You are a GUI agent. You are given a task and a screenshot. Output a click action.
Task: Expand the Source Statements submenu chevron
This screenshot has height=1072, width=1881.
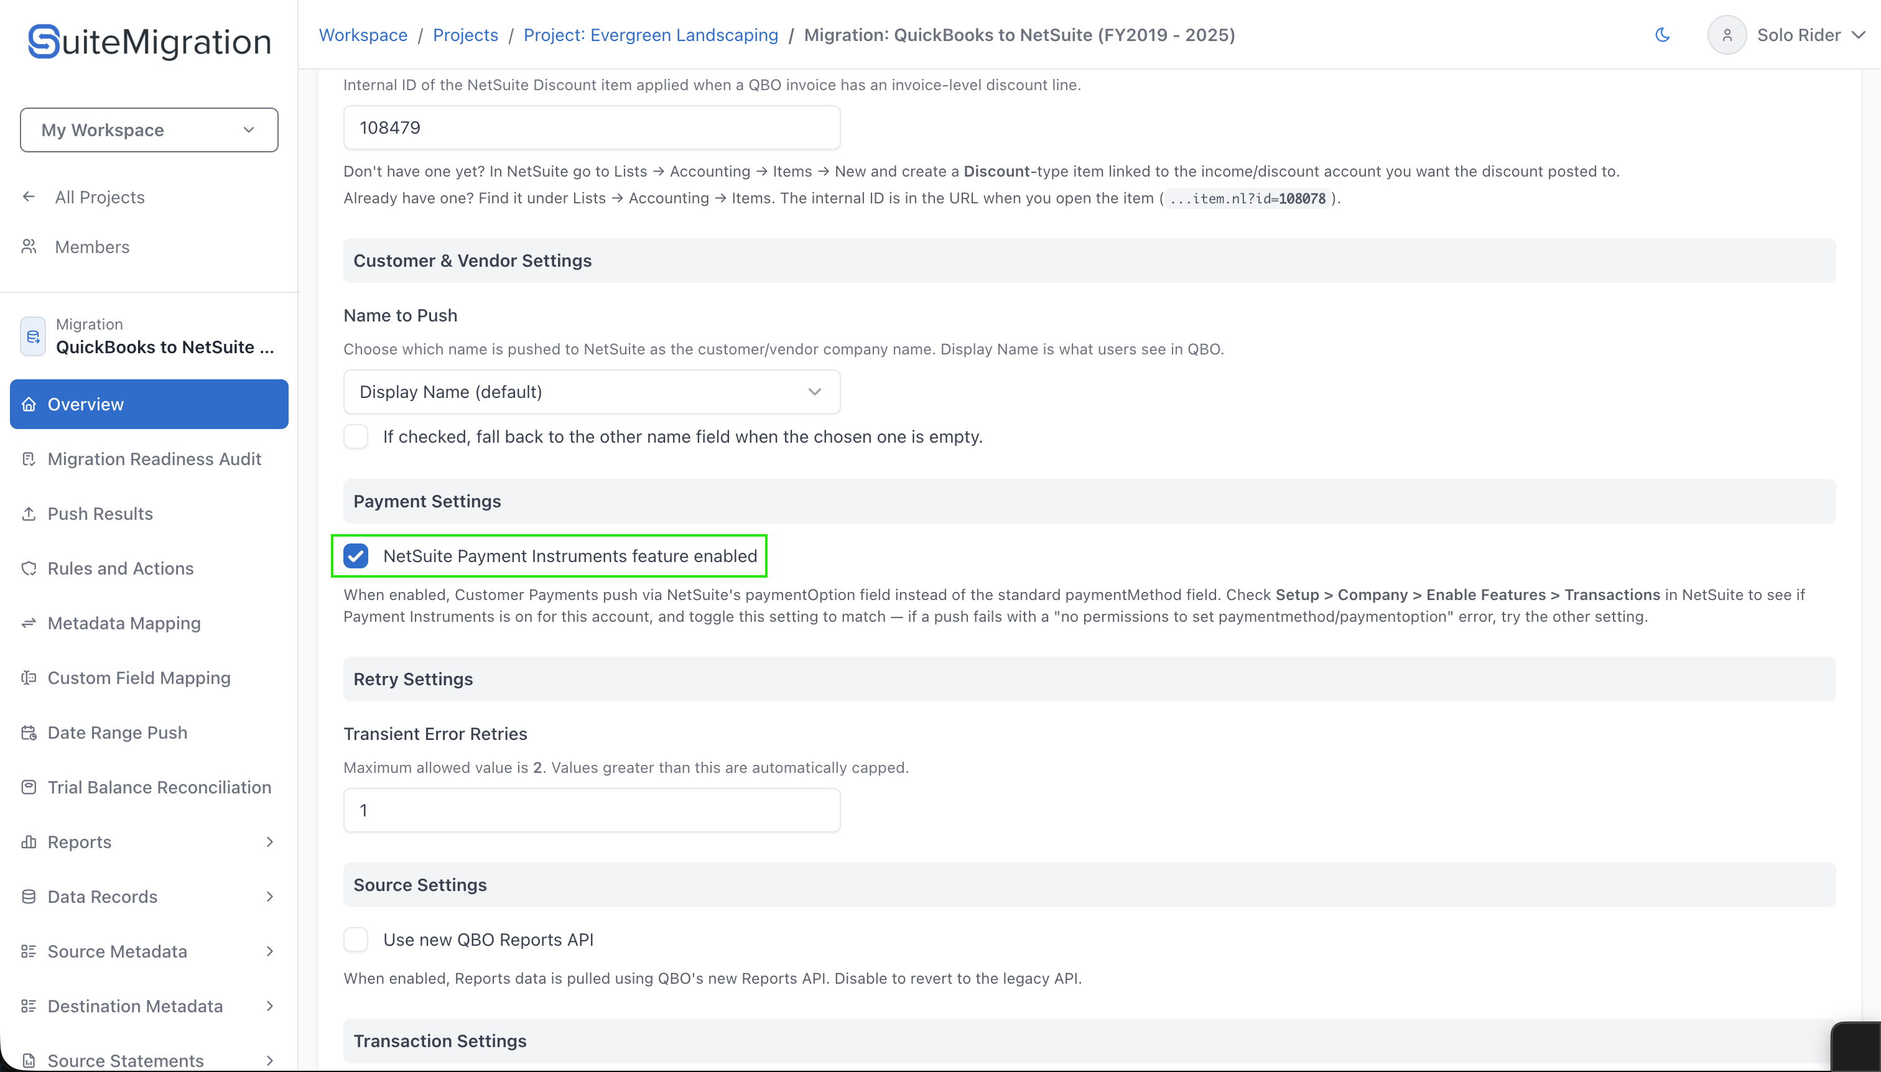(269, 1060)
